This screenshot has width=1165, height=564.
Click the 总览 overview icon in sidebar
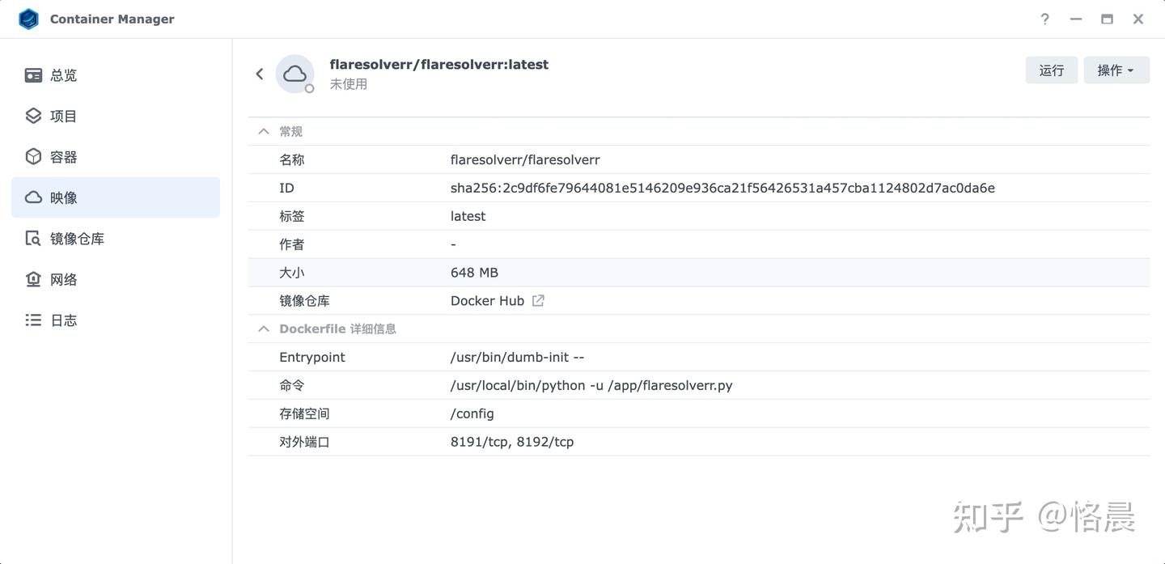33,75
